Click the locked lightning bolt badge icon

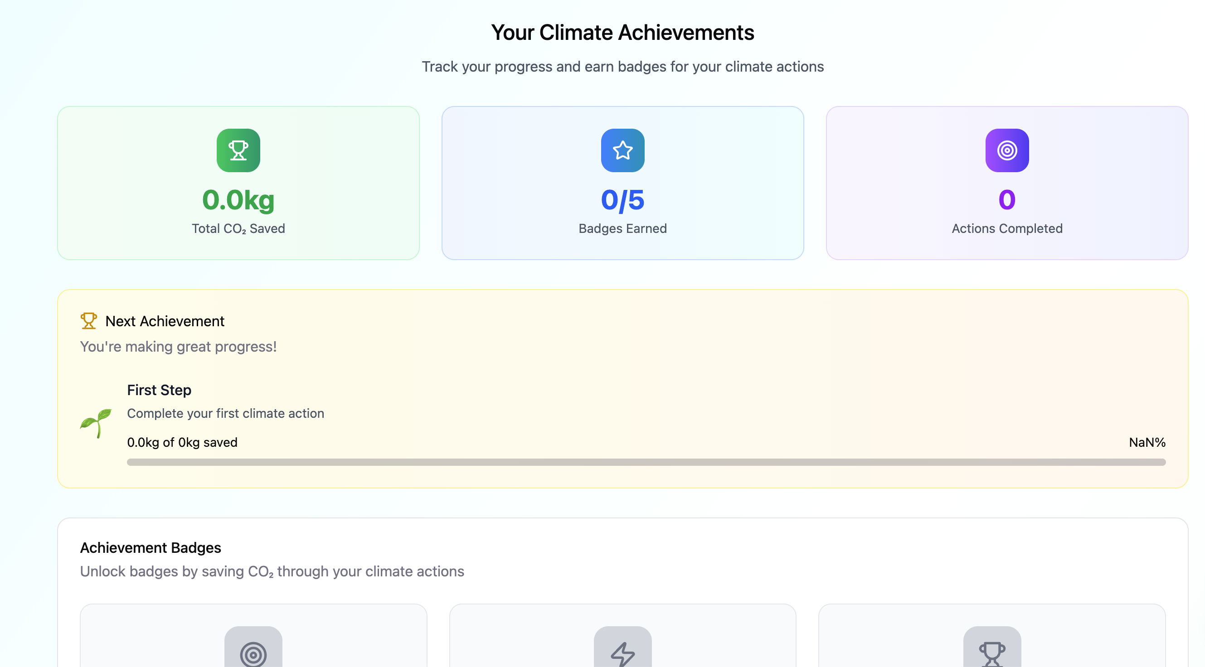tap(622, 652)
